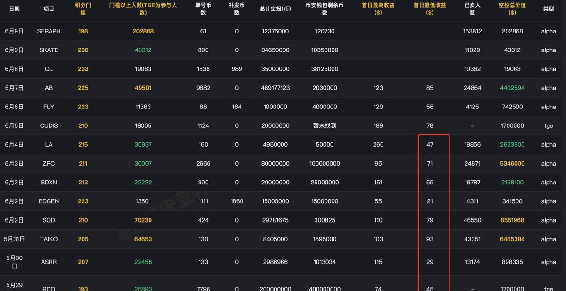Select the "门槛以上人数(TGE为参与人数)" header
The image size is (566, 291).
pyautogui.click(x=143, y=9)
